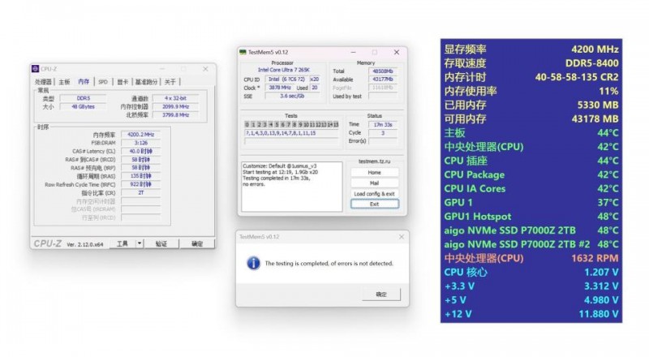Click the CPU-Z app icon in title bar

tap(36, 70)
